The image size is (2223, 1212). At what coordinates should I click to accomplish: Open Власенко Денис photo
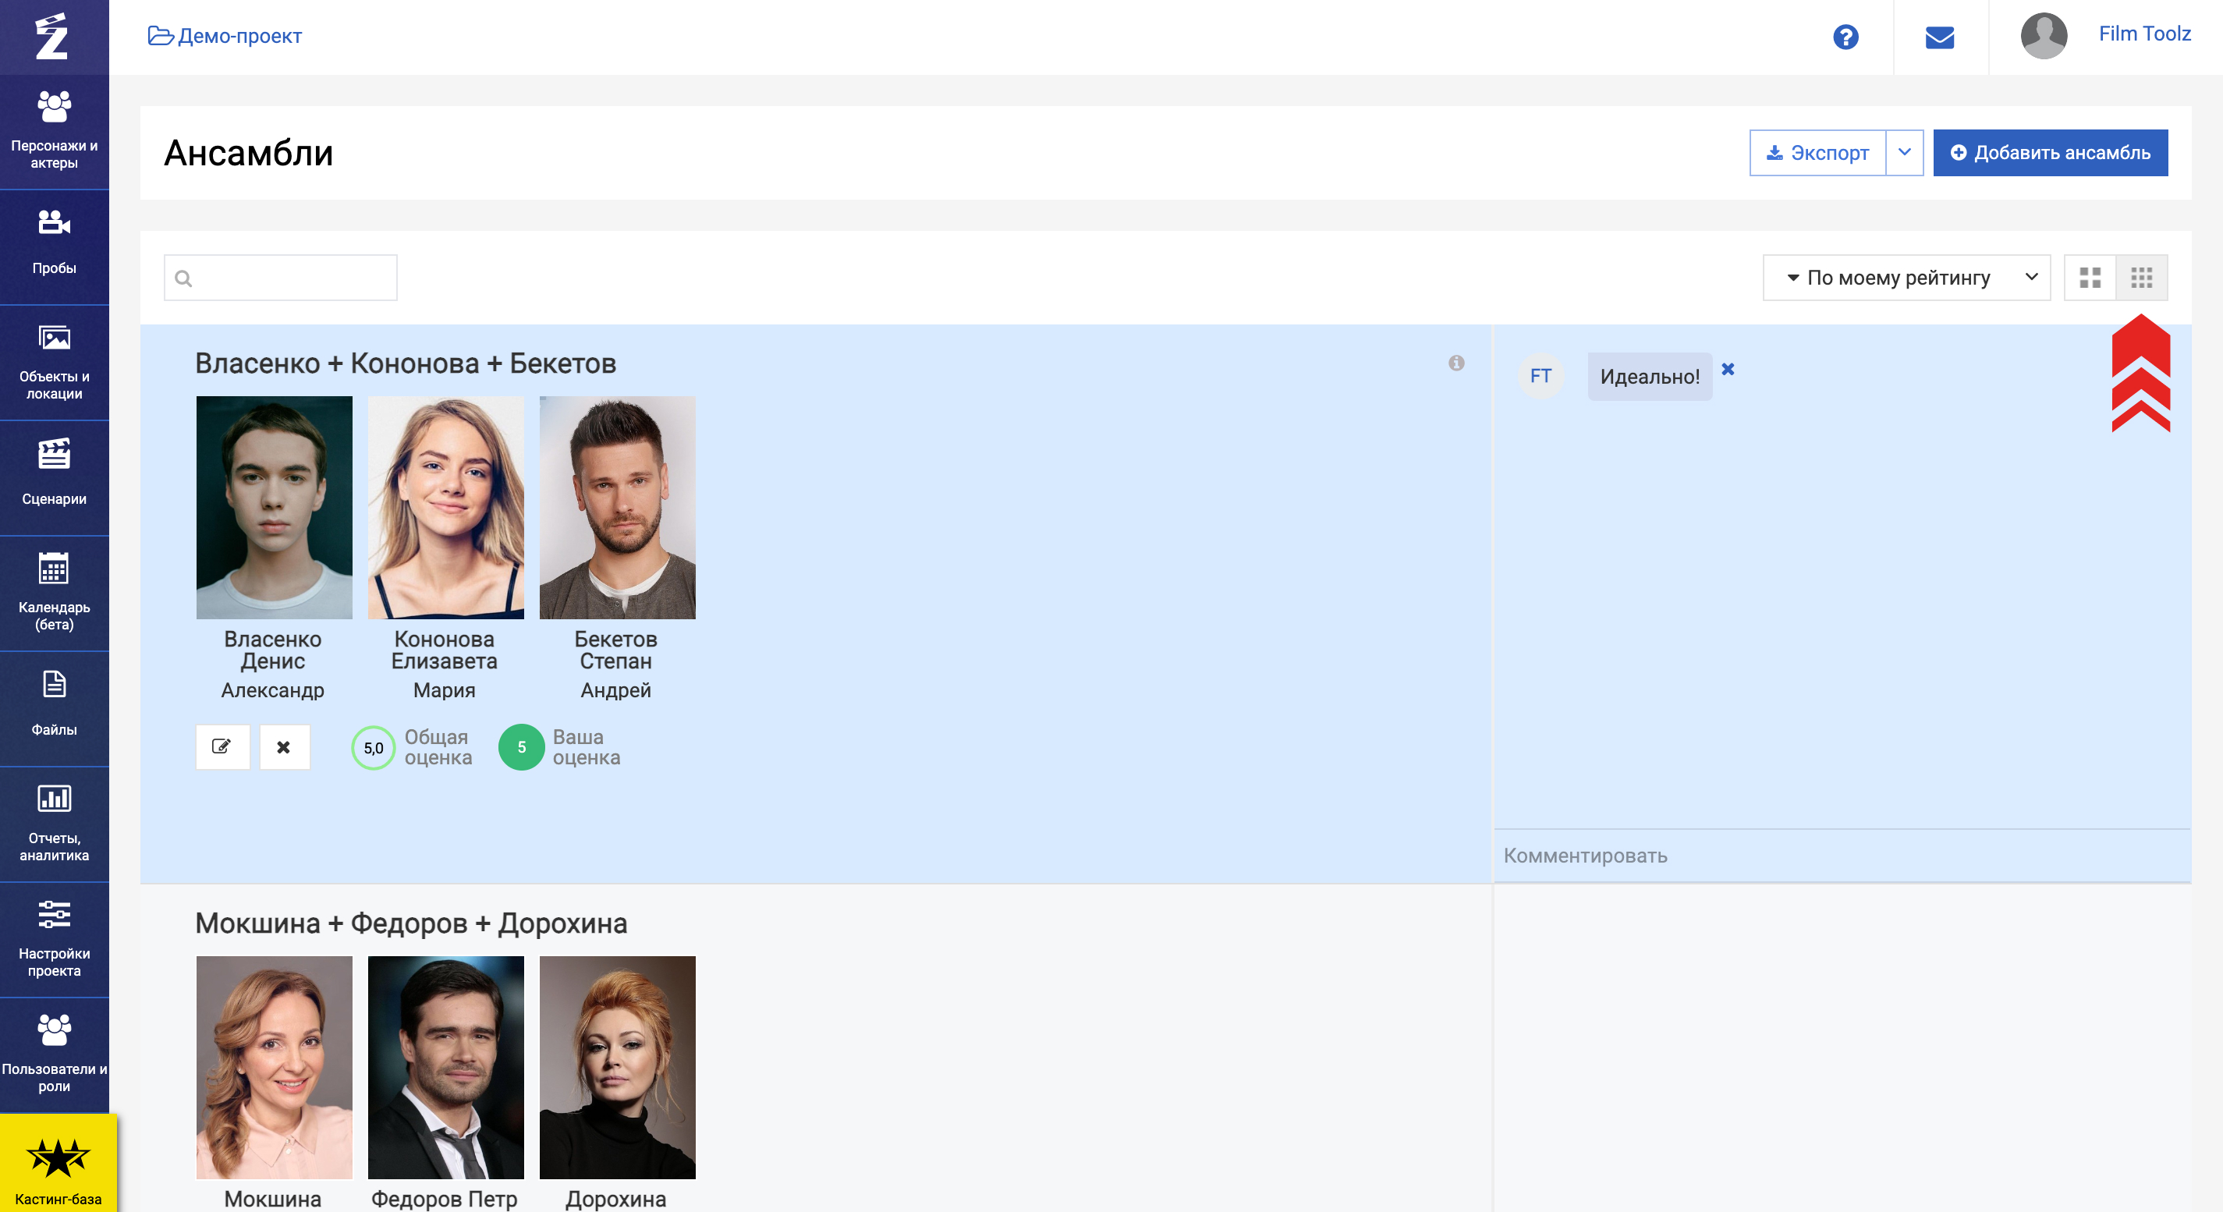pyautogui.click(x=274, y=507)
